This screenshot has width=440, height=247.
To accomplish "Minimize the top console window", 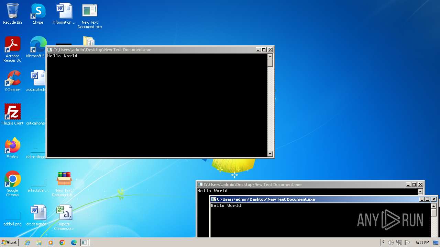I will coord(258,50).
